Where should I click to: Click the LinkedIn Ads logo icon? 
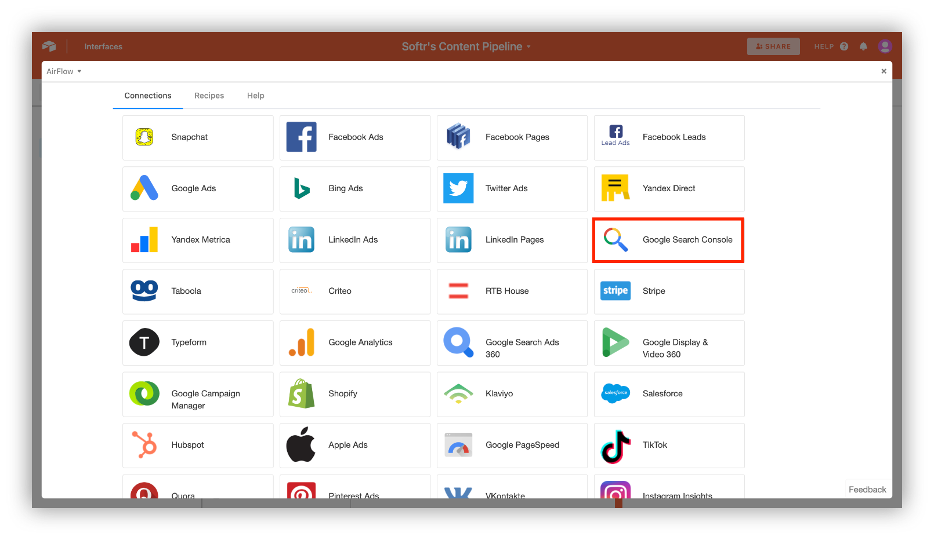click(x=302, y=240)
